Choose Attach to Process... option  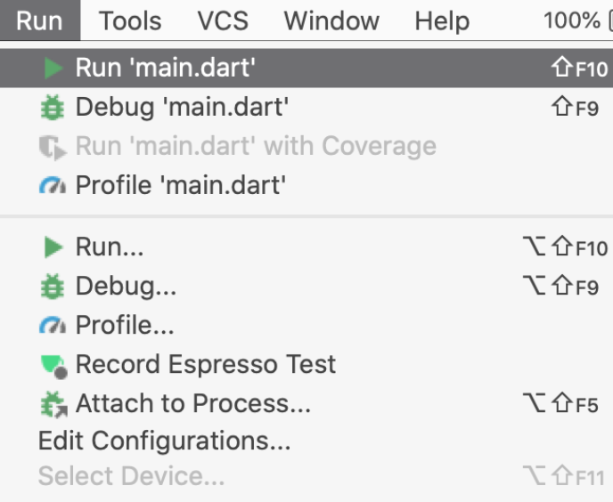192,404
